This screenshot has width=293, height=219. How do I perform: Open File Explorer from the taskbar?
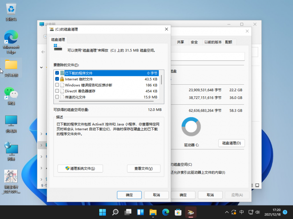[153, 212]
